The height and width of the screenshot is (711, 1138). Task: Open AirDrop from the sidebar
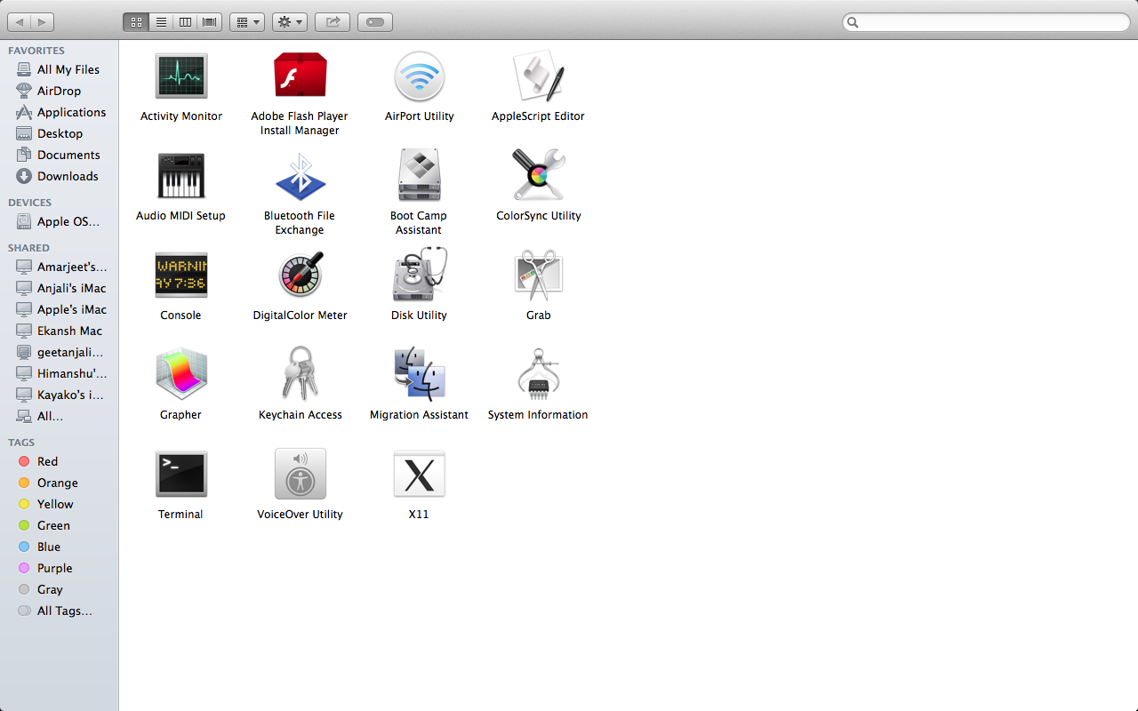pos(59,91)
